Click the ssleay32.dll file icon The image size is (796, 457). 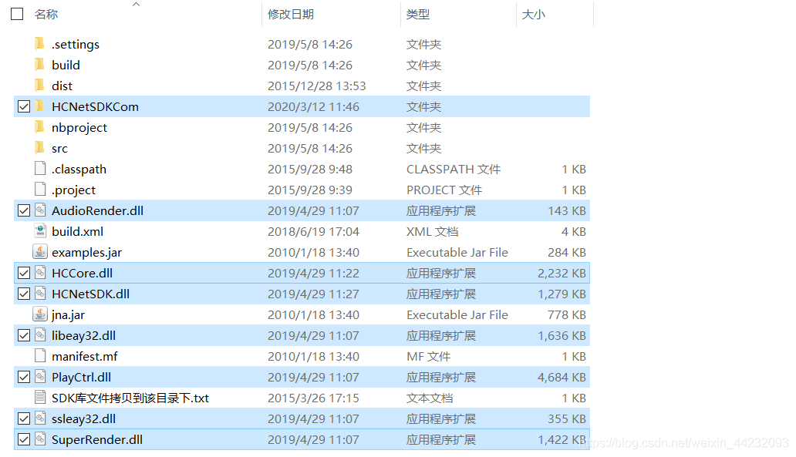pos(40,418)
